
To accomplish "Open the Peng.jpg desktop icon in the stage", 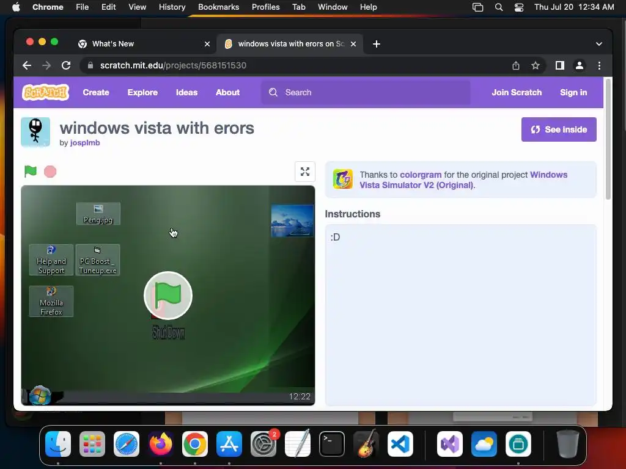I will (x=98, y=214).
